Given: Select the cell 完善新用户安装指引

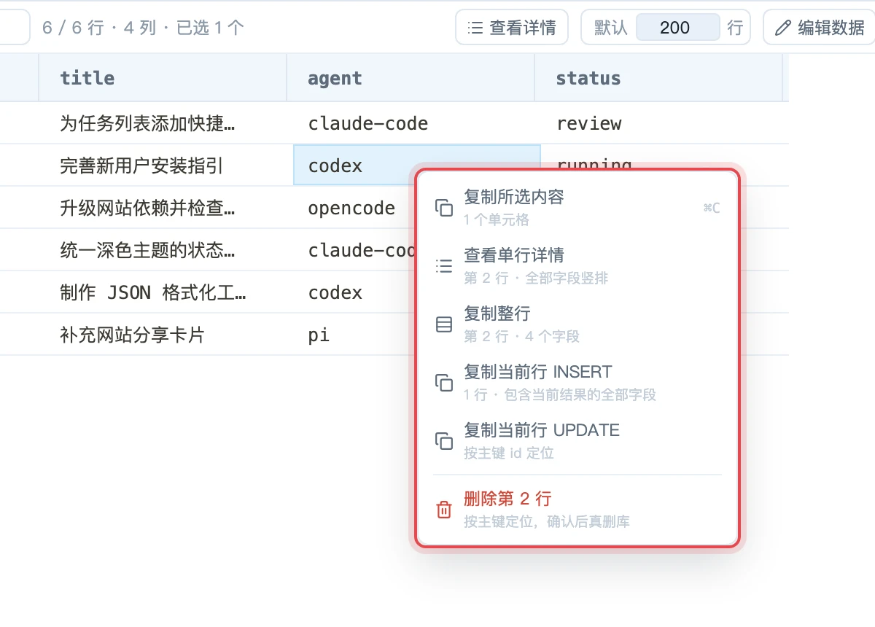Looking at the screenshot, I should (163, 165).
